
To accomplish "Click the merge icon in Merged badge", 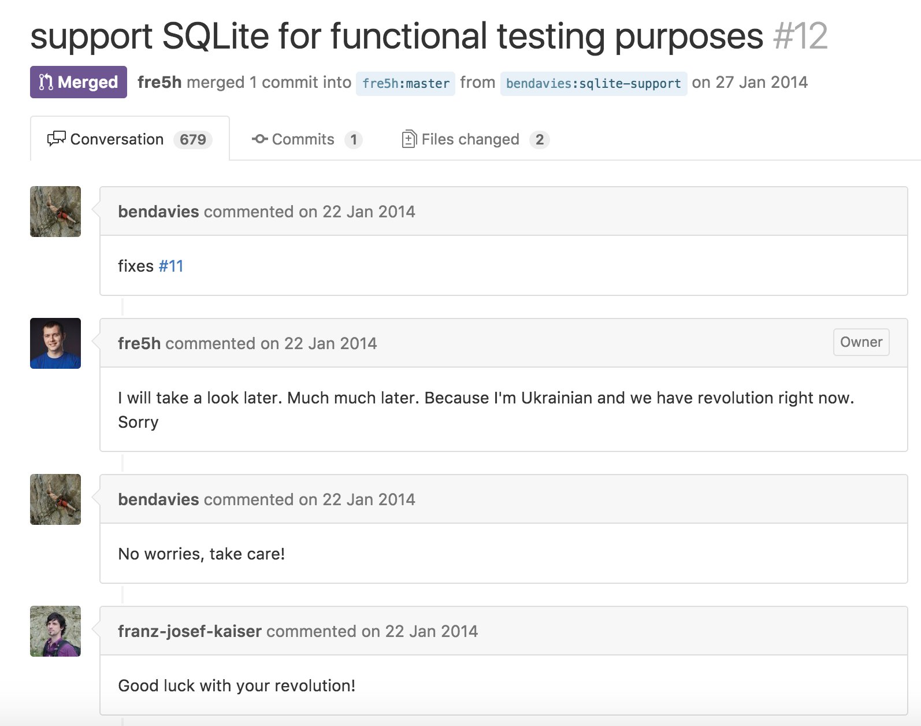I will coord(46,82).
